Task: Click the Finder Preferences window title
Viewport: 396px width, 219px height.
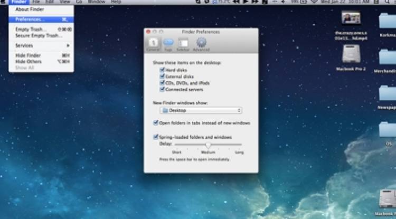Action: pos(201,32)
